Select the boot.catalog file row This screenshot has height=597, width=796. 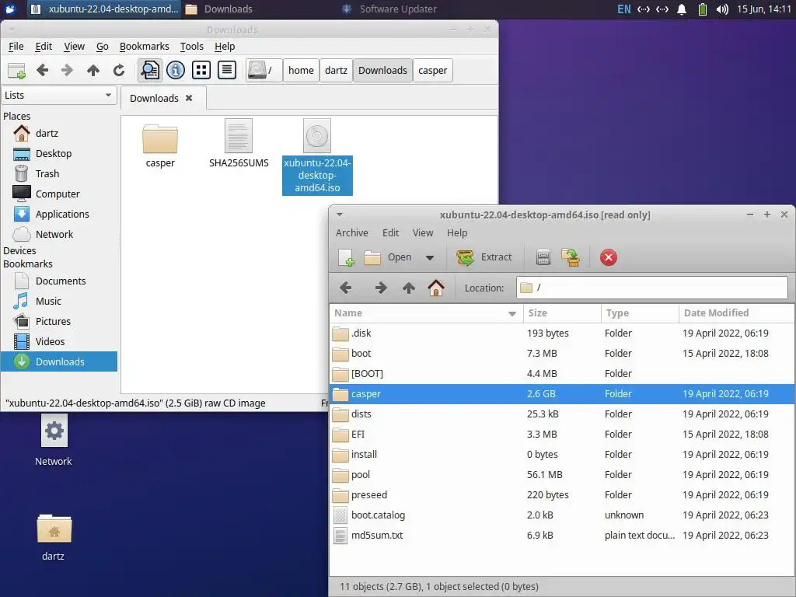point(561,515)
